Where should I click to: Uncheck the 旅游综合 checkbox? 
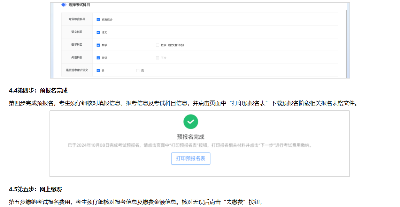pos(98,20)
